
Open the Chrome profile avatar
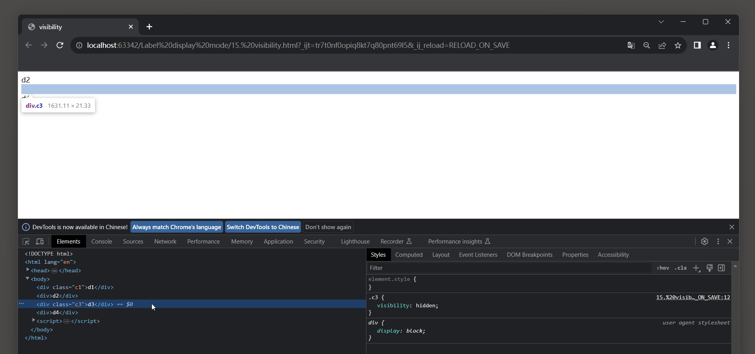pyautogui.click(x=713, y=45)
